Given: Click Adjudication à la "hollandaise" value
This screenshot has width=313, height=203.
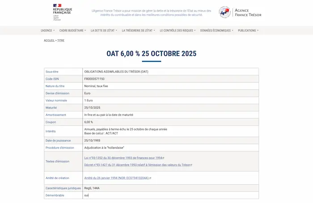Looking at the screenshot, I should (x=104, y=148).
